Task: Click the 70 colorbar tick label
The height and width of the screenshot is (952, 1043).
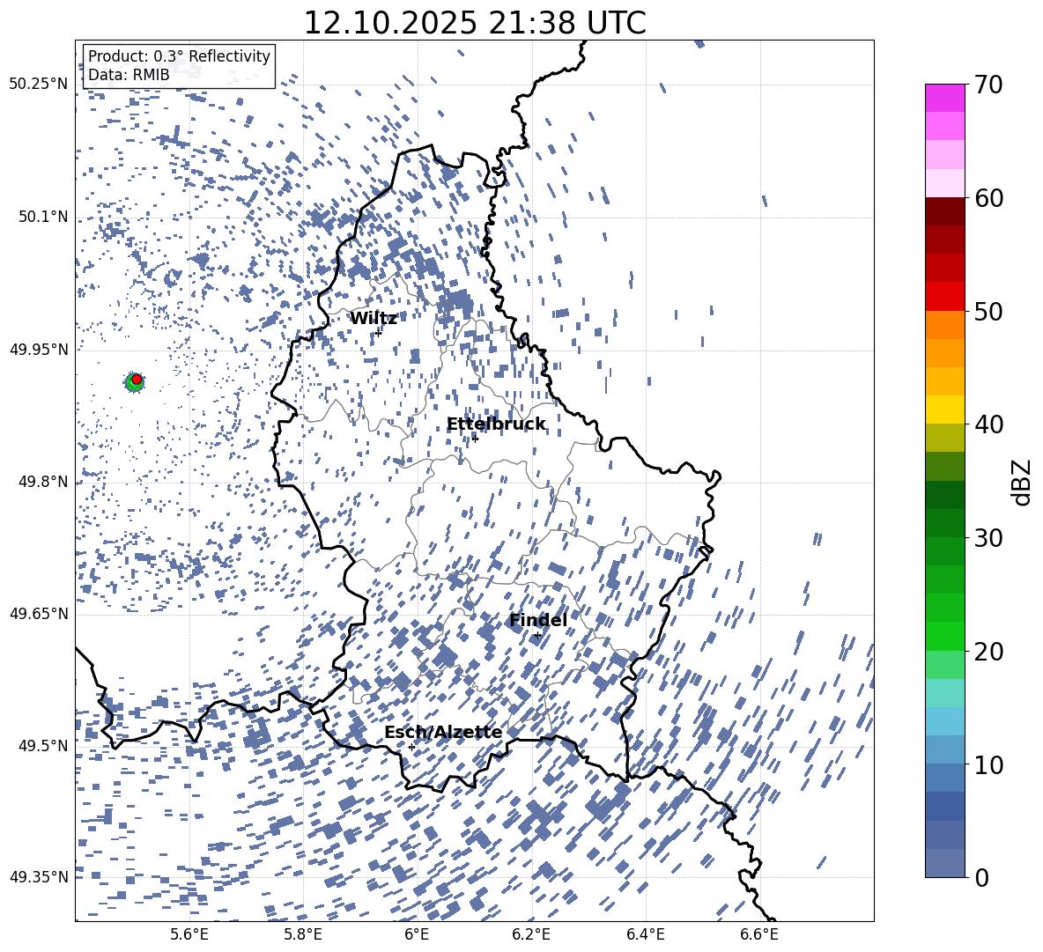Action: (x=991, y=85)
